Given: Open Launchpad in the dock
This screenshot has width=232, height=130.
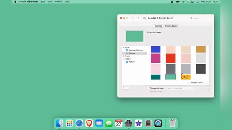Looking at the screenshot, I should click(69, 123).
